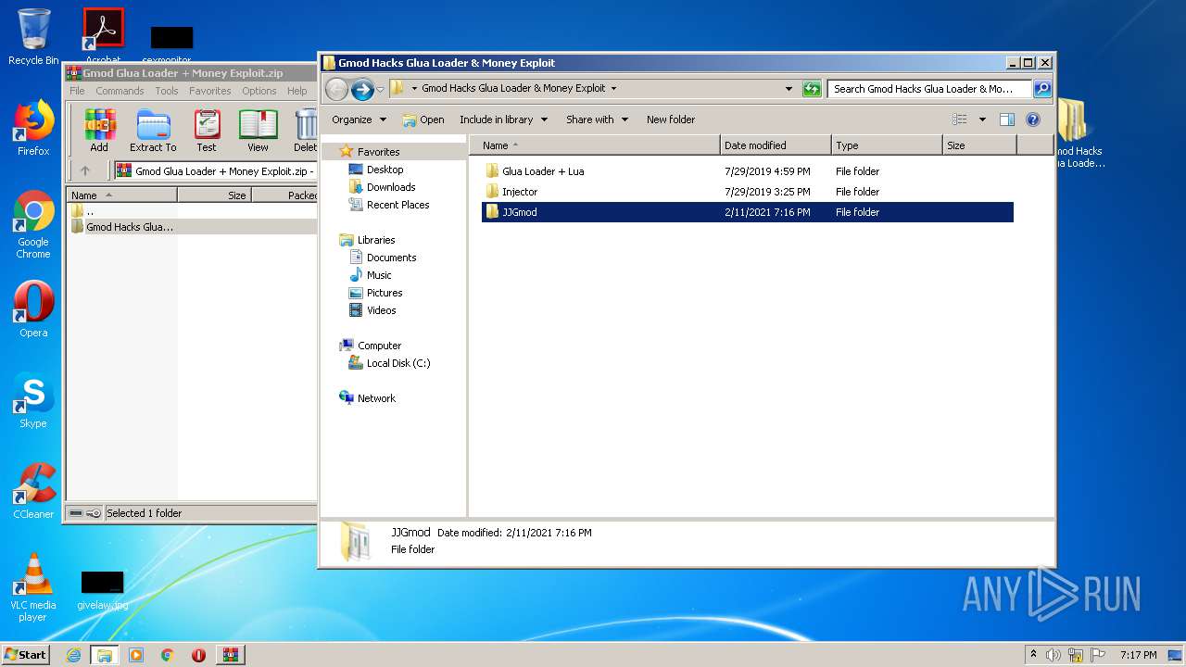1186x667 pixels.
Task: Click the WinRAR View icon
Action: (x=258, y=130)
